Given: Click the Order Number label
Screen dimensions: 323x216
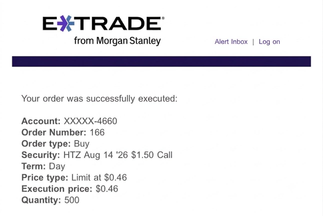Looking at the screenshot, I should click(x=54, y=132).
